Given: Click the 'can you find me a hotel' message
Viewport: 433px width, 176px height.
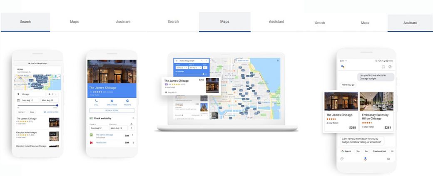Looking at the screenshot, I should (x=376, y=77).
